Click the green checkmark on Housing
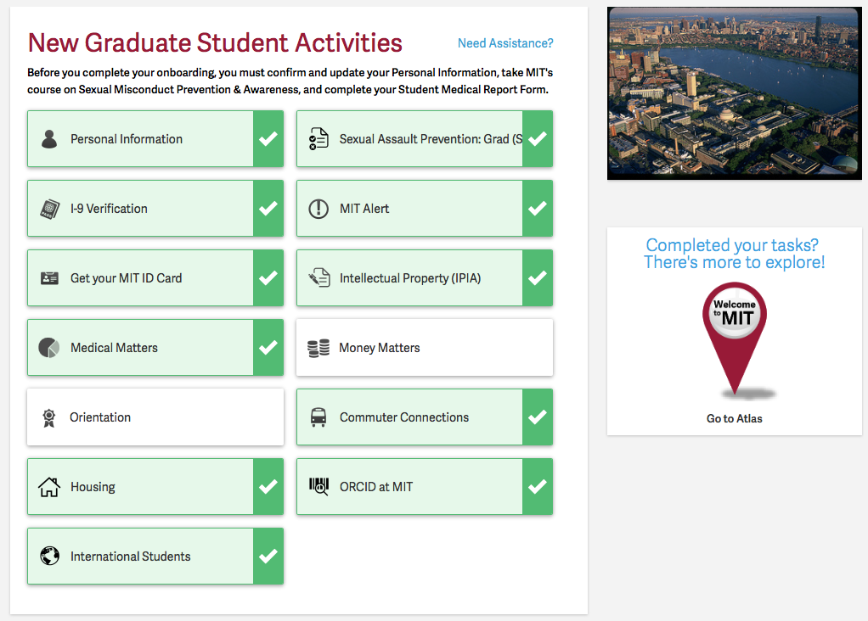Screen dimensions: 868x621 coord(268,487)
